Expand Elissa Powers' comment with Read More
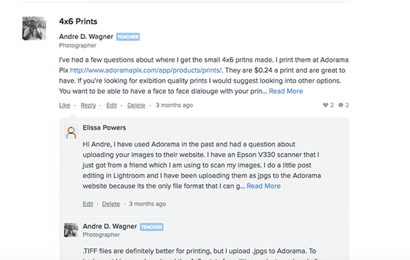This screenshot has height=260, width=410. coord(263,186)
